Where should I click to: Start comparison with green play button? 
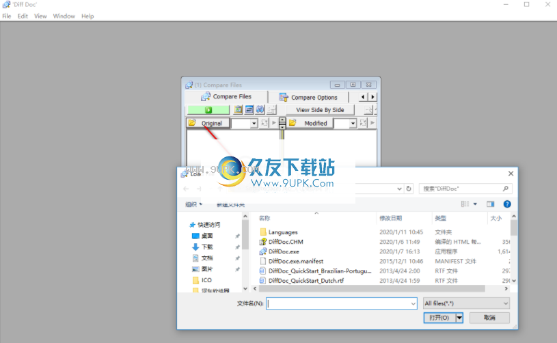point(208,110)
